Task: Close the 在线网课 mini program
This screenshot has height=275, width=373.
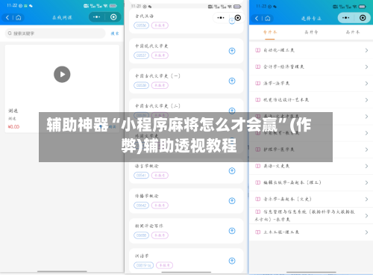Action: click(113, 17)
